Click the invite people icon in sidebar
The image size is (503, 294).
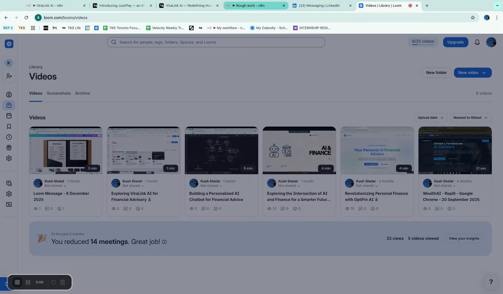[9, 76]
